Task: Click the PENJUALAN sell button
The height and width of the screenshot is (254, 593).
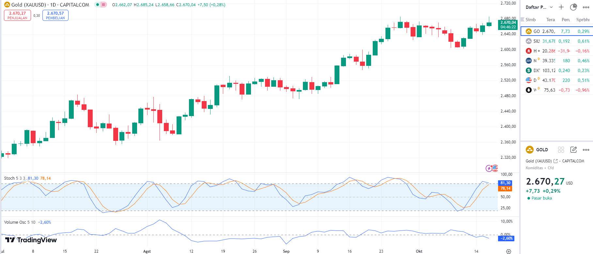Action: click(17, 15)
